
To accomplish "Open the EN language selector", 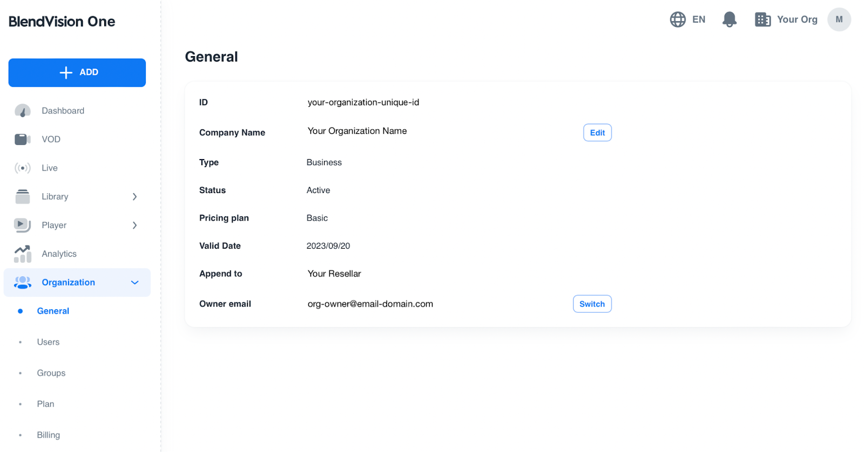I will [698, 19].
